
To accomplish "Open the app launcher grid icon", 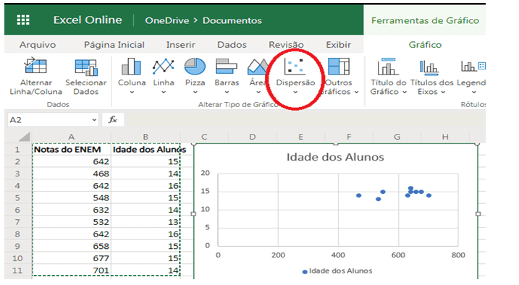I will [x=23, y=20].
